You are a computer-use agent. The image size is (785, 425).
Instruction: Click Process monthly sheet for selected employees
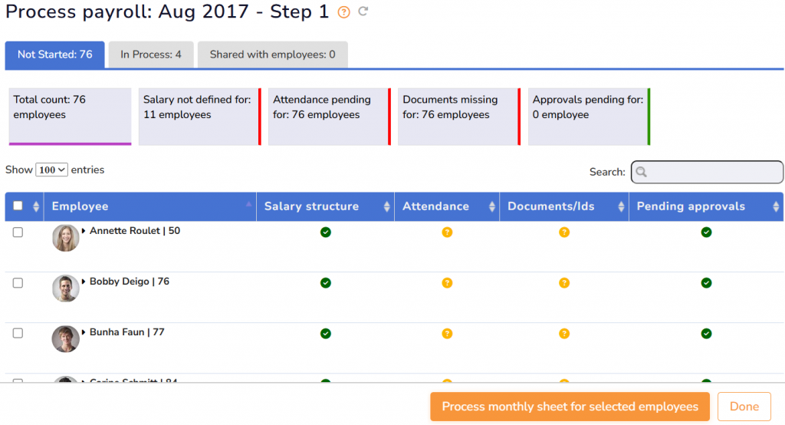point(570,407)
